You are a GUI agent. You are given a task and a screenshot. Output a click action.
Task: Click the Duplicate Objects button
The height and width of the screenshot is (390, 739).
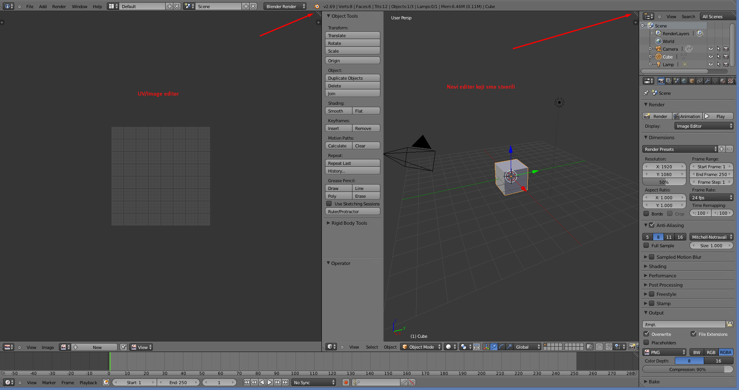[352, 78]
